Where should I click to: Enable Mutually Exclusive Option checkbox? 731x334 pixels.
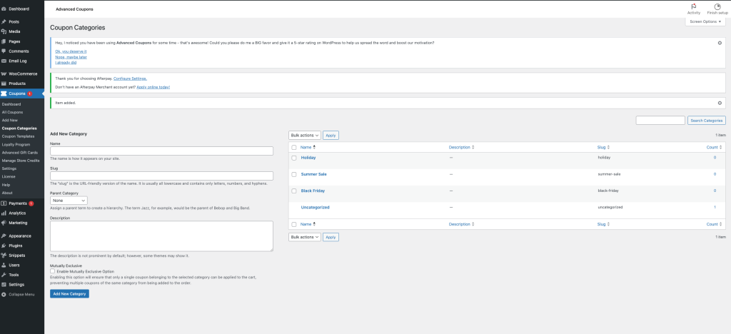[x=53, y=271]
